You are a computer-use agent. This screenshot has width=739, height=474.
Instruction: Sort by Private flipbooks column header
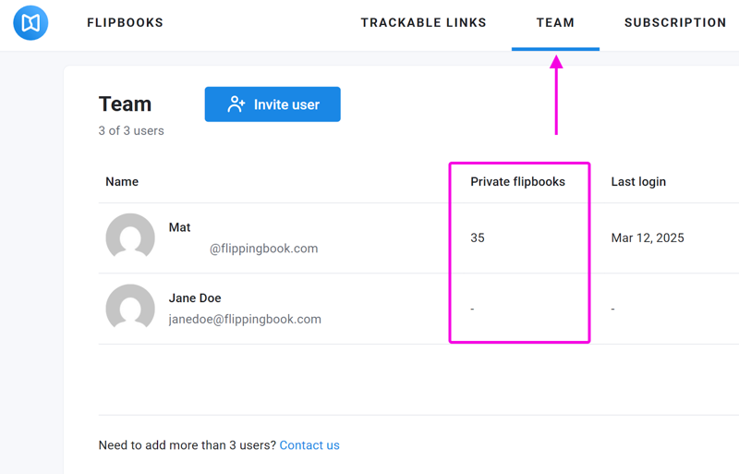point(517,182)
